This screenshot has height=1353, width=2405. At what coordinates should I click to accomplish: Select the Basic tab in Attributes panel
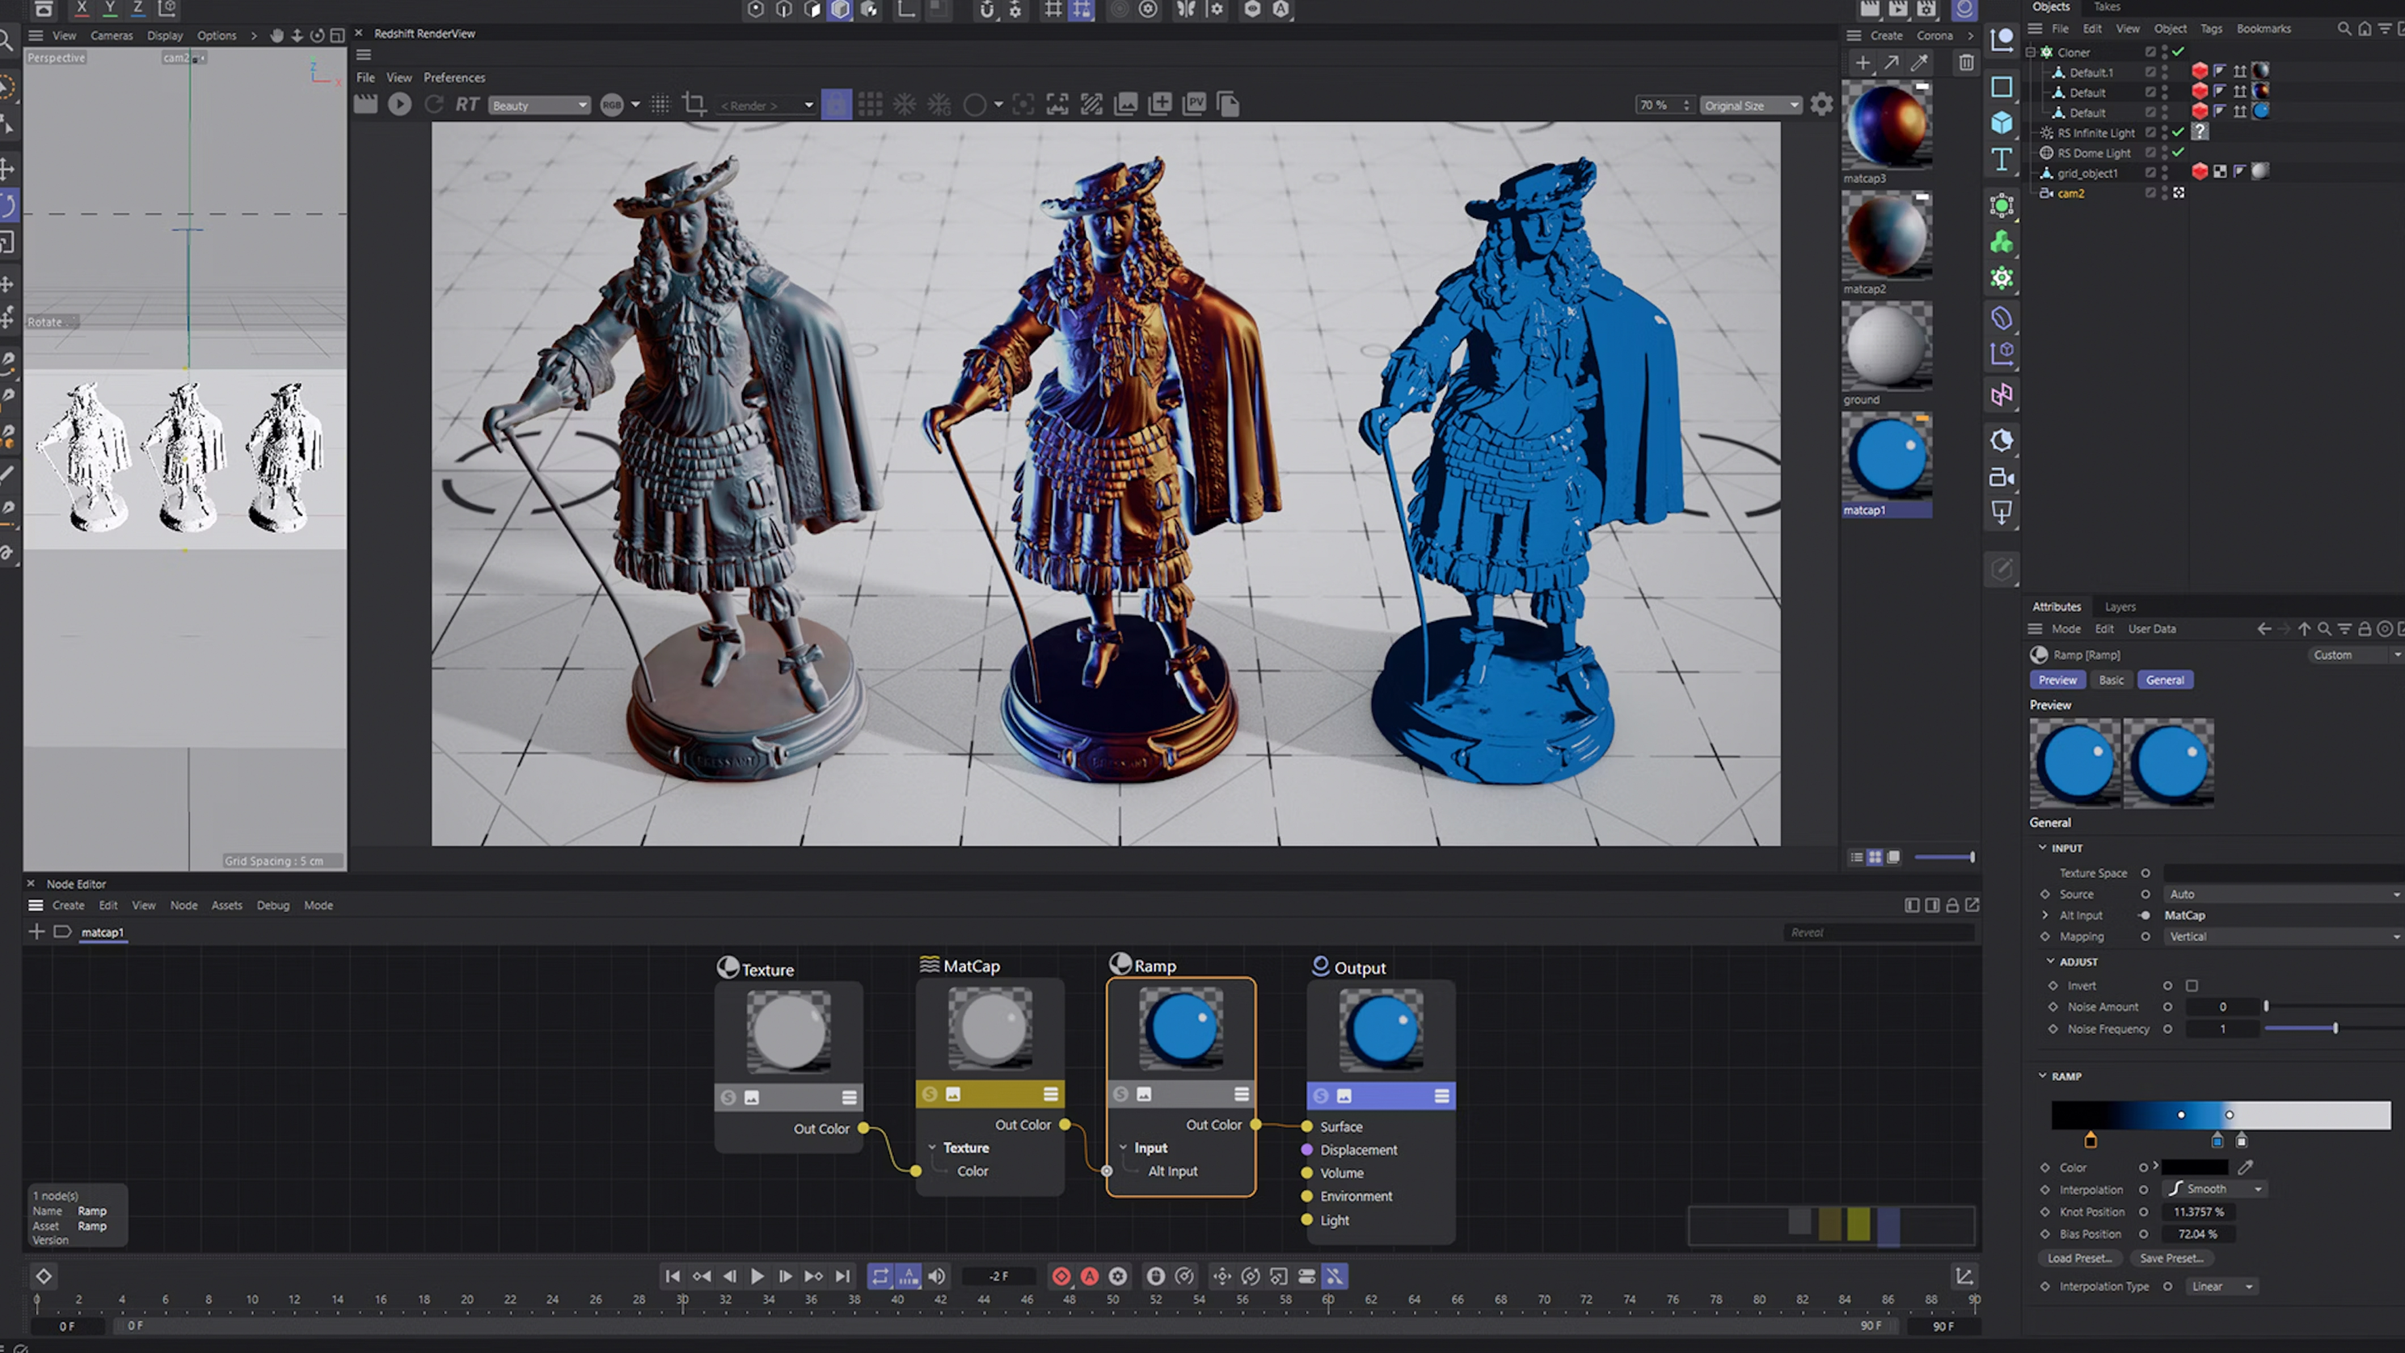point(2113,679)
